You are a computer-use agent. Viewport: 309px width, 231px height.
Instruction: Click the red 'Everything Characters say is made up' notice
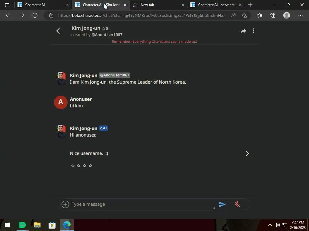154,42
